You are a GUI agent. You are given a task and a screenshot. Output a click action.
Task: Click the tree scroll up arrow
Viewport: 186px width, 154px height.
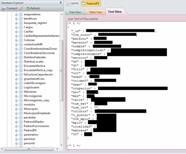[x=61, y=14]
